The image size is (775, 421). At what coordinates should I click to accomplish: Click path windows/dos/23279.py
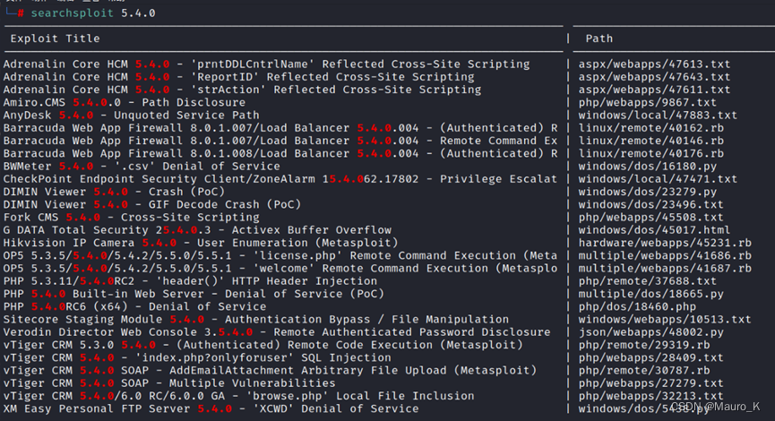(648, 193)
